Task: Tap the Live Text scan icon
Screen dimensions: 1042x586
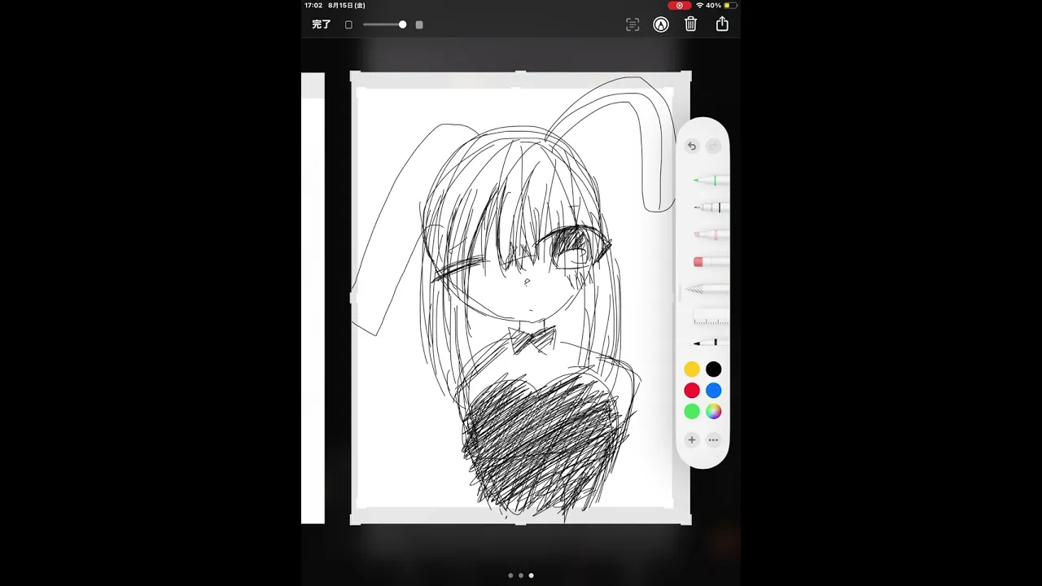Action: 633,24
